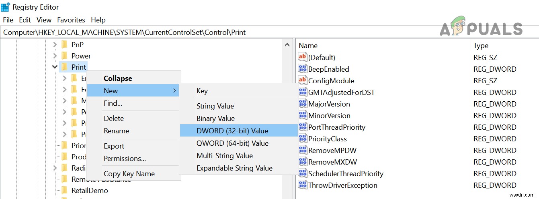Expand the PnP key node

click(55, 44)
